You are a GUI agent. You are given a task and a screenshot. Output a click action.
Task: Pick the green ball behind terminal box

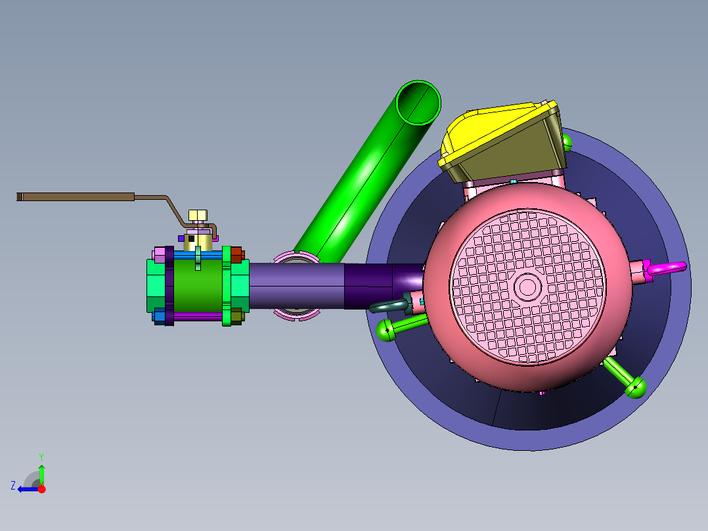tap(567, 143)
